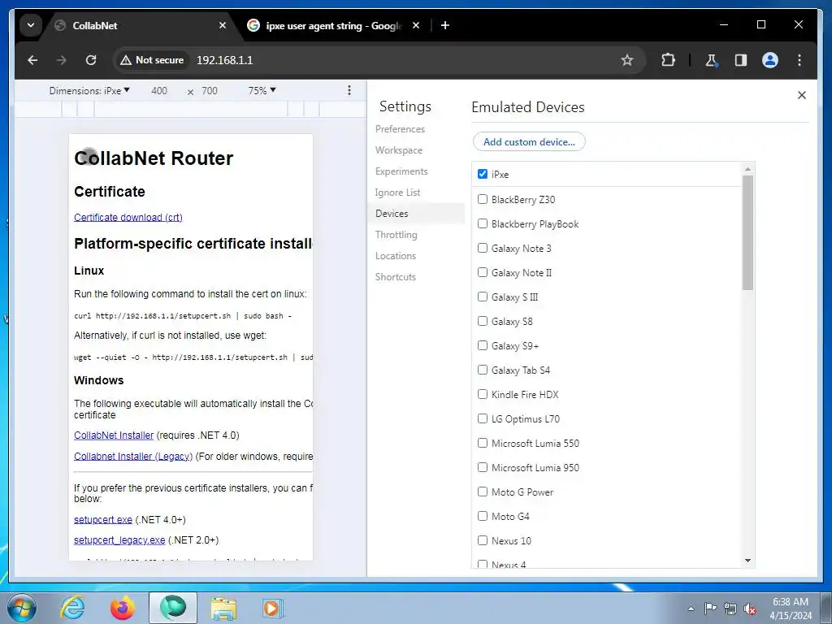The image size is (832, 624).
Task: Launch Firefox from taskbar
Action: pos(123,608)
